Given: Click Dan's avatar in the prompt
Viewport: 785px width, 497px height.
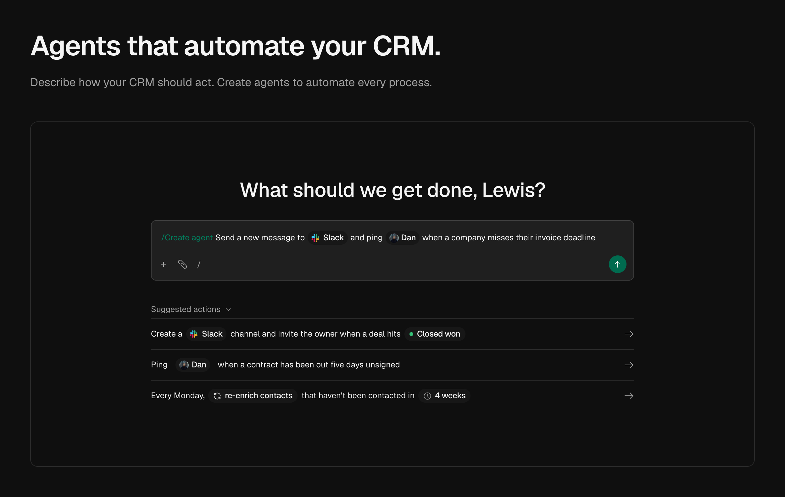Looking at the screenshot, I should 394,238.
